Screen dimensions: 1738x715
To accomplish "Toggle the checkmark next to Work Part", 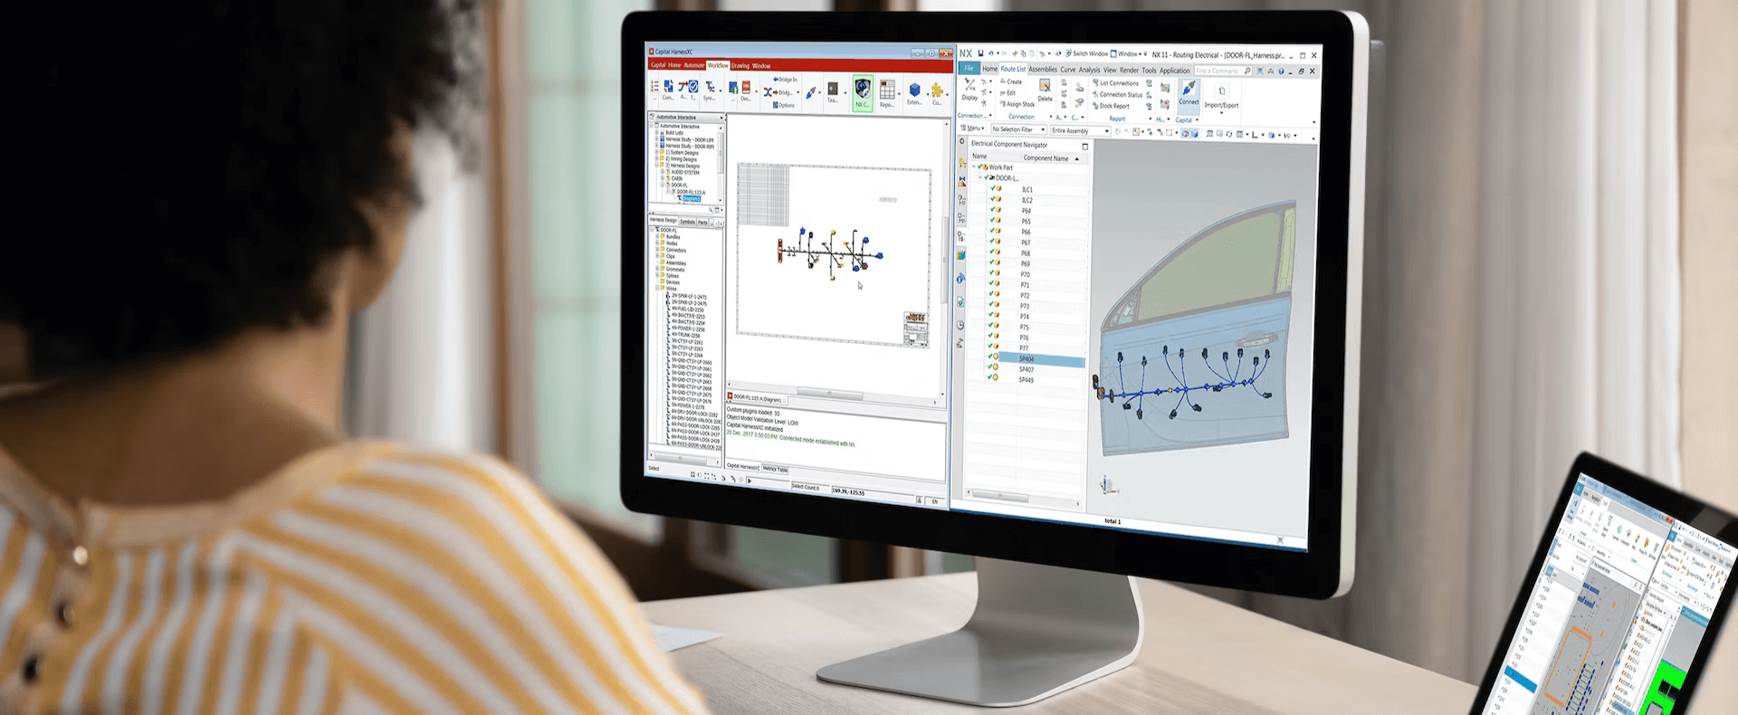I will click(980, 167).
